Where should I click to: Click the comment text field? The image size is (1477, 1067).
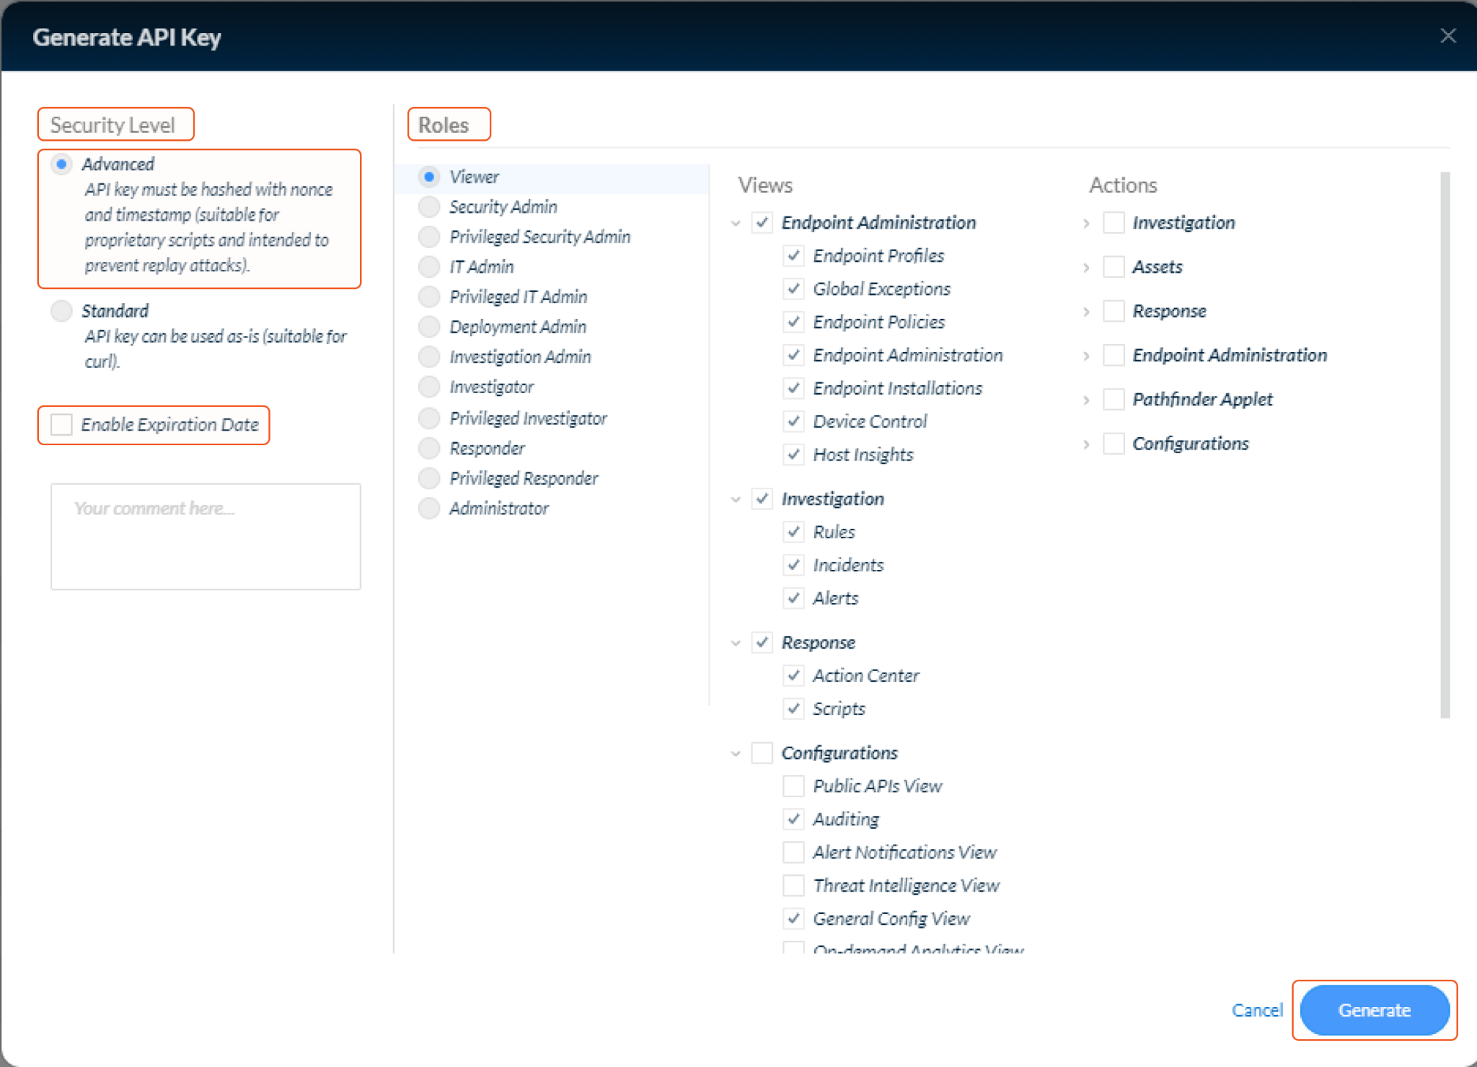click(x=206, y=537)
